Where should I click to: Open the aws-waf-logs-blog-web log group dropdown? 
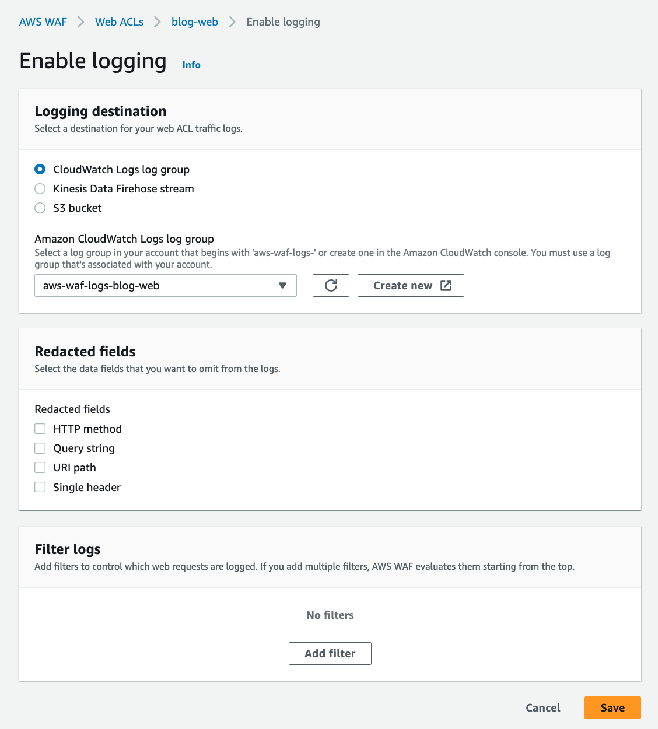[166, 285]
